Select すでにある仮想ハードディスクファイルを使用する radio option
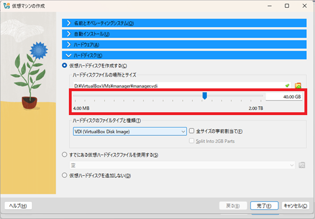Viewport: 315px width, 219px height. 64,155
